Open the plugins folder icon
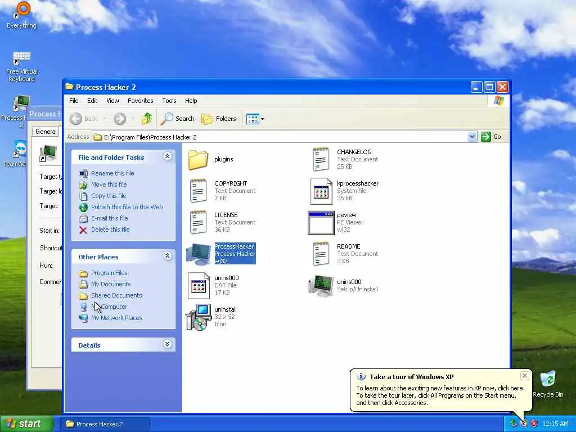The width and height of the screenshot is (576, 432). point(198,159)
